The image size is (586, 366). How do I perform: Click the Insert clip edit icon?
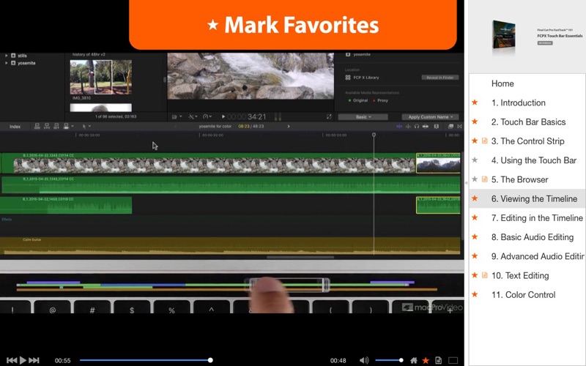point(47,126)
